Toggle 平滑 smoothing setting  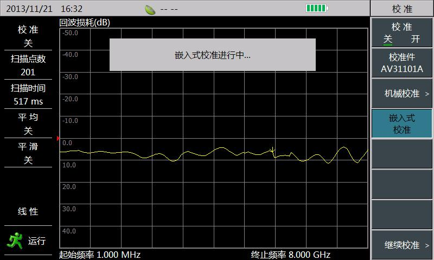click(28, 153)
